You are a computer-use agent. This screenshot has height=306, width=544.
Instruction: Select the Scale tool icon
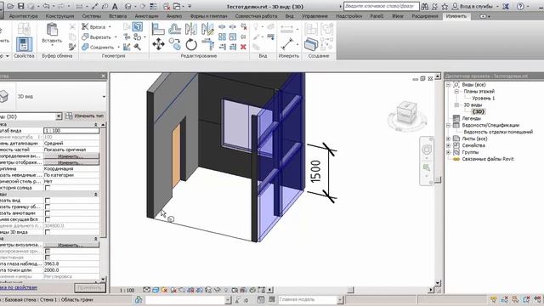(232, 37)
